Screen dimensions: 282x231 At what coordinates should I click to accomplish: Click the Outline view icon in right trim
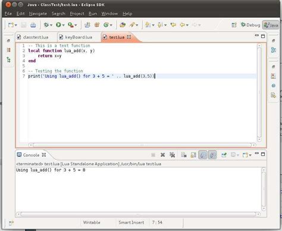[274, 50]
